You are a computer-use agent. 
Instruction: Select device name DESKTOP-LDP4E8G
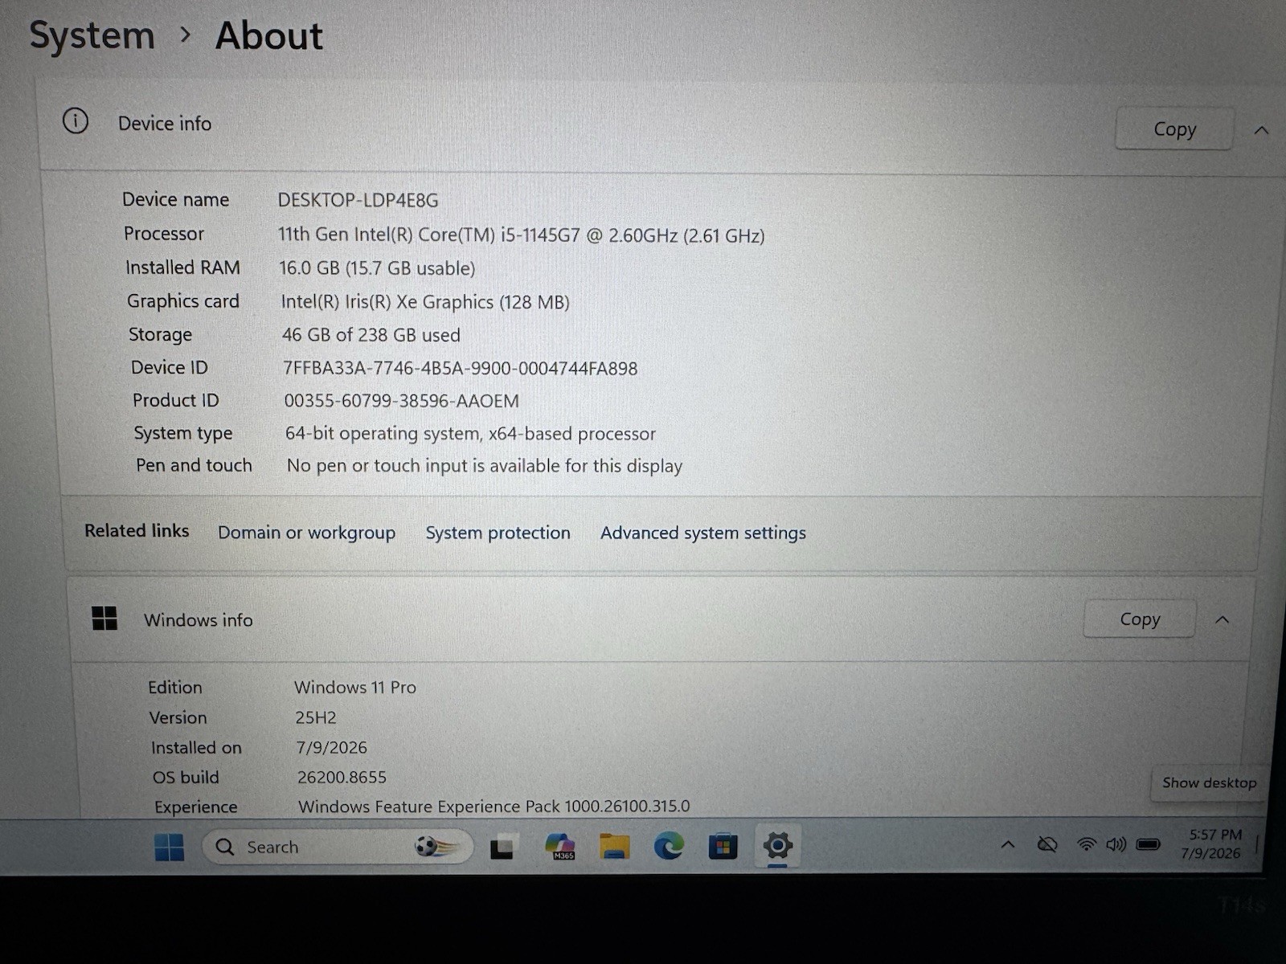[x=358, y=200]
